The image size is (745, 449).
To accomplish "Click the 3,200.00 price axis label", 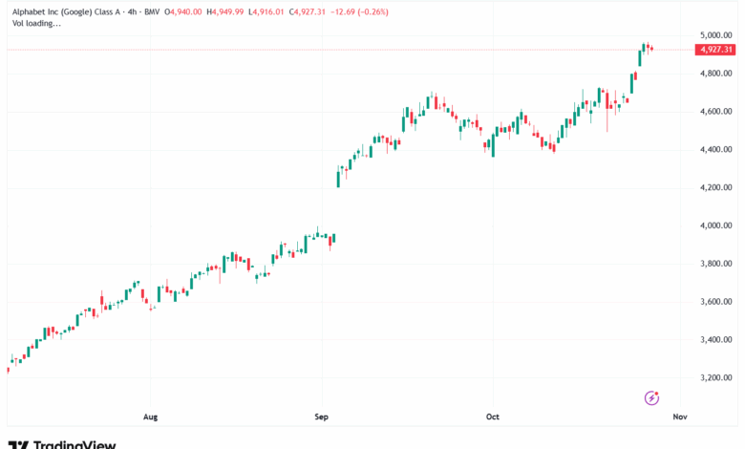I will (x=715, y=377).
